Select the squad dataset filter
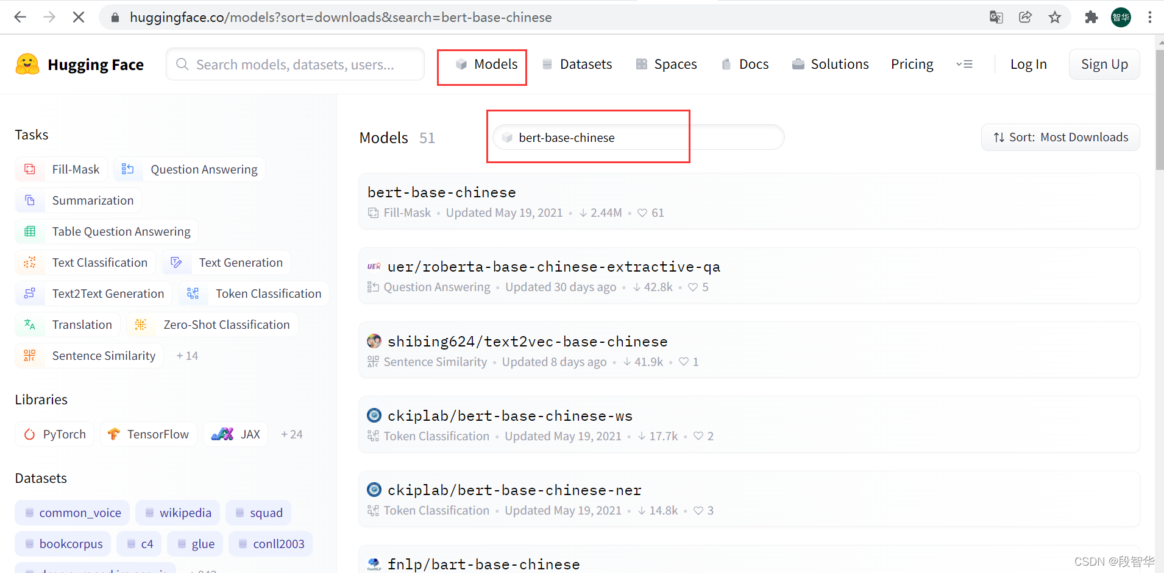The image size is (1164, 573). (x=258, y=513)
